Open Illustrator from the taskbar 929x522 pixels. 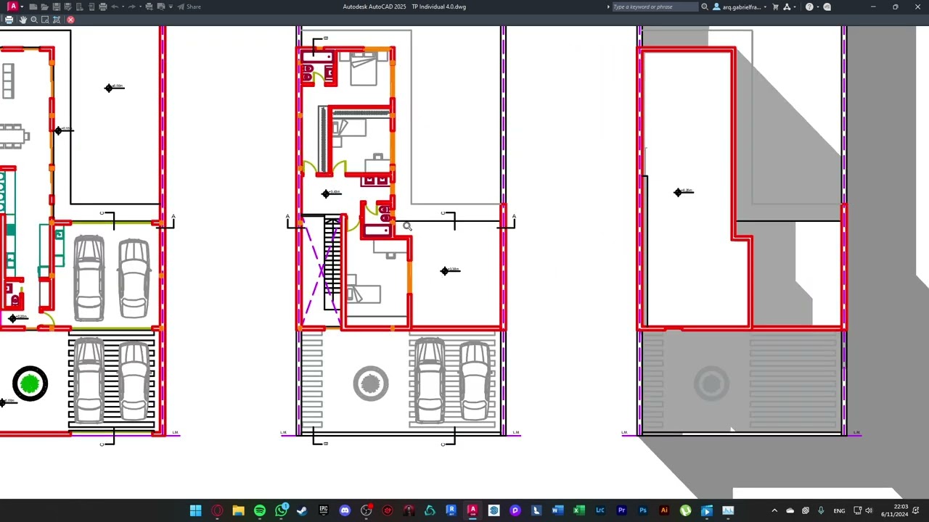664,510
